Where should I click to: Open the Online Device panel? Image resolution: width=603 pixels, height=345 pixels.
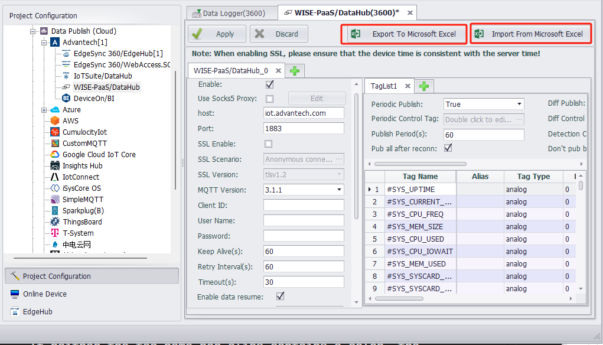click(44, 294)
